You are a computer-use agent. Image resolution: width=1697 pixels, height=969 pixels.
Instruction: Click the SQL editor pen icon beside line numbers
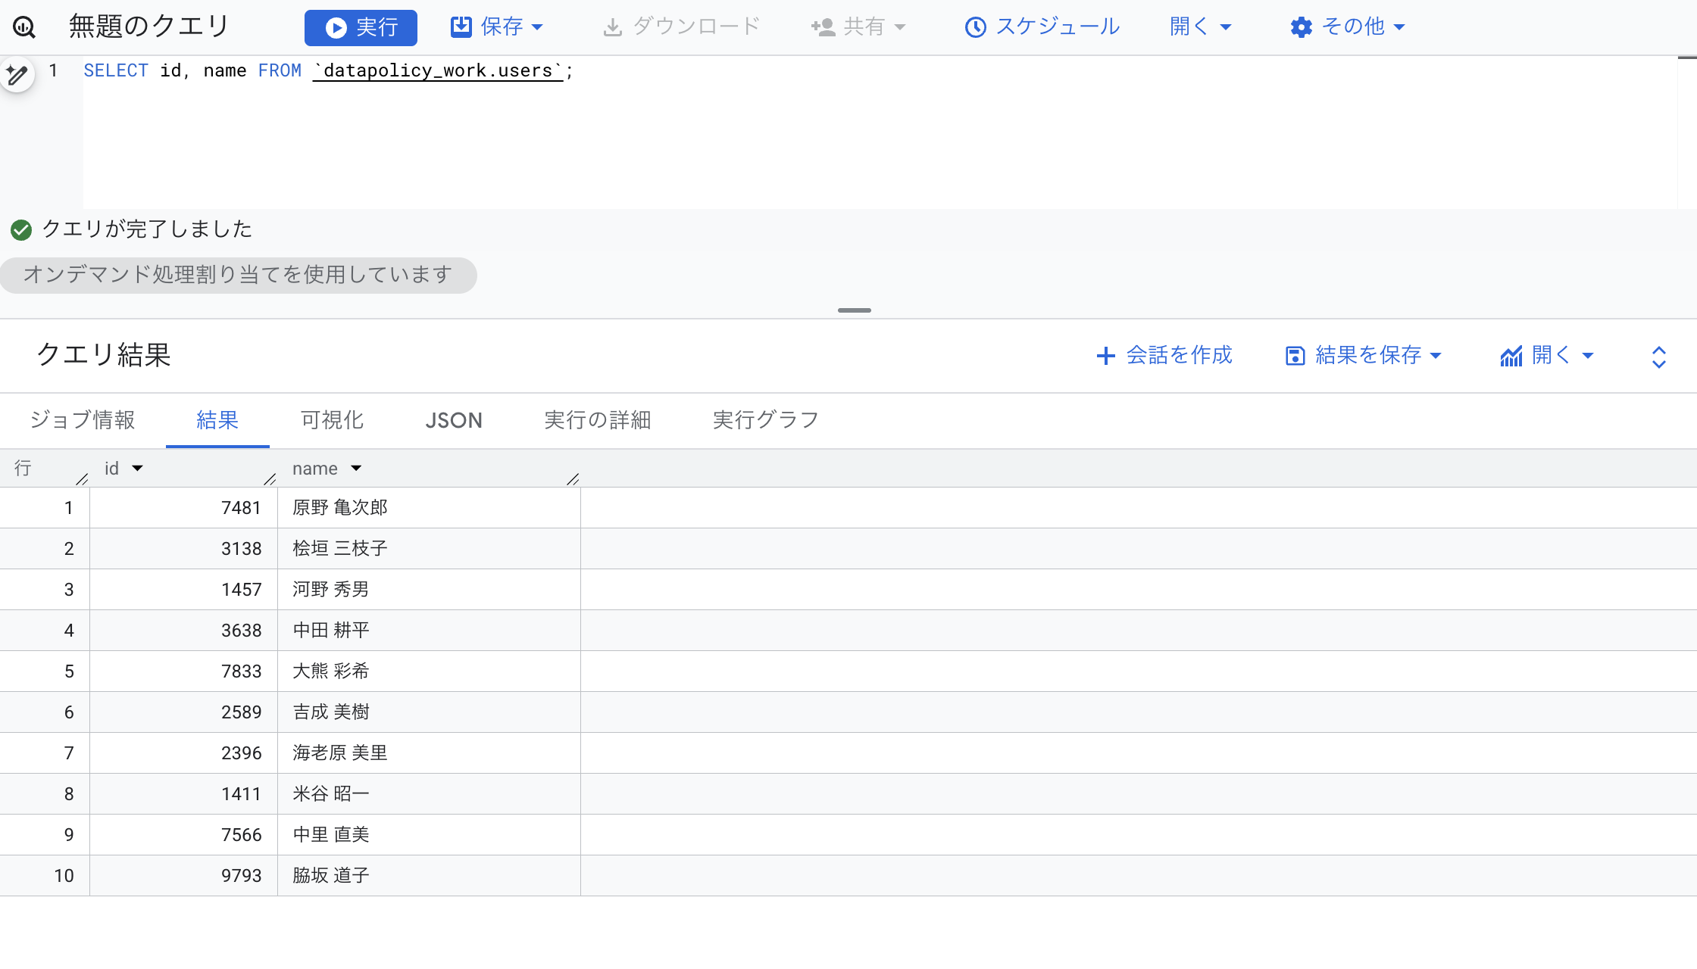coord(17,74)
